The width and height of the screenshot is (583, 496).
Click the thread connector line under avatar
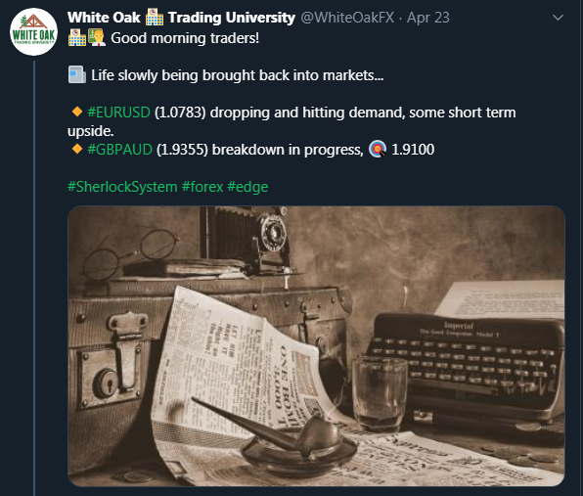coord(34,277)
